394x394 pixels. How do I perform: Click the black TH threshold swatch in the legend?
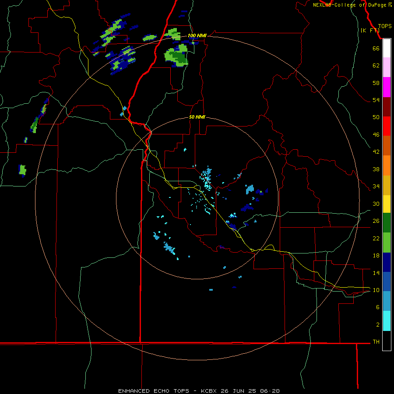387,341
